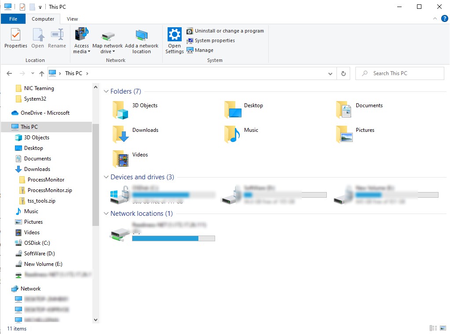This screenshot has height=334, width=450.
Task: Click the Open button in the ribbon
Action: [37, 39]
